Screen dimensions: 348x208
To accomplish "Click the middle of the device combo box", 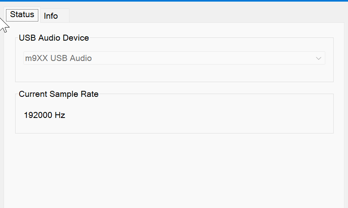I will click(174, 58).
